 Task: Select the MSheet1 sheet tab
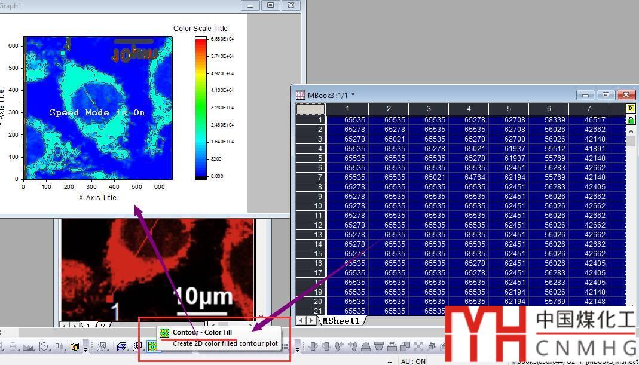pyautogui.click(x=341, y=321)
